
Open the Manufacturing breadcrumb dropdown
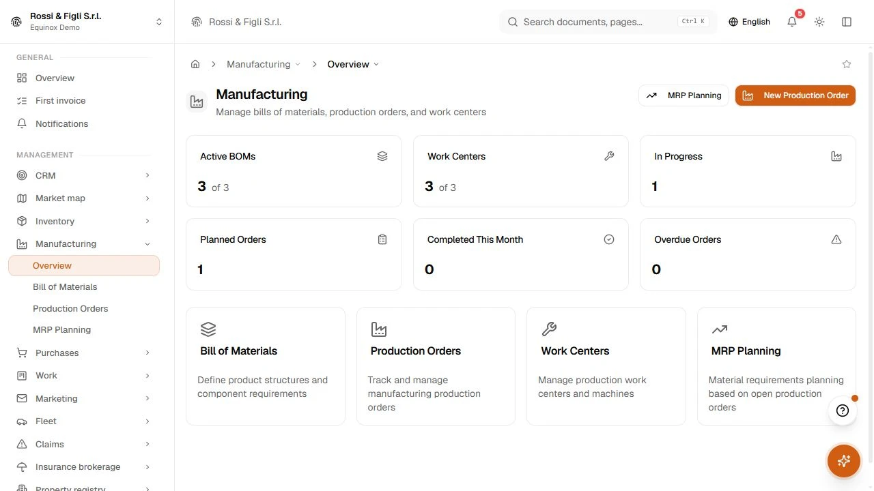coord(264,64)
